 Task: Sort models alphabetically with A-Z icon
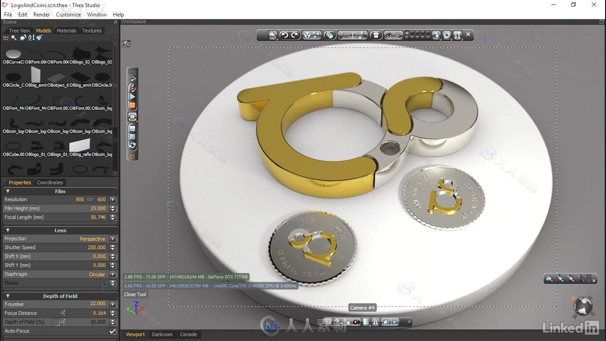coord(31,38)
